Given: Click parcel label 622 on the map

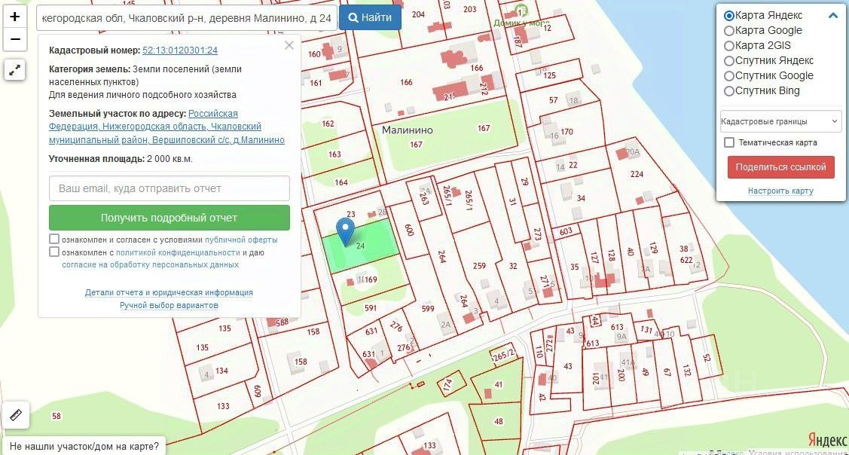Looking at the screenshot, I should pos(686,260).
